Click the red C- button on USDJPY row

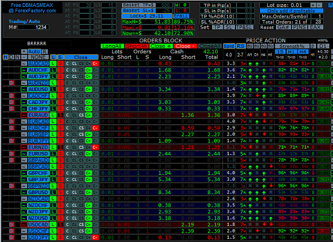(95, 237)
